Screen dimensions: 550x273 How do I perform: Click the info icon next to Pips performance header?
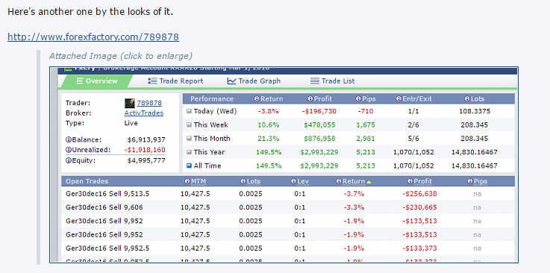358,99
